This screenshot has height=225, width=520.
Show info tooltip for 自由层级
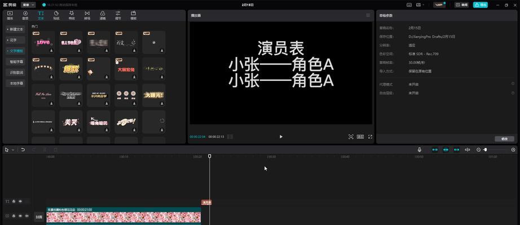513,93
